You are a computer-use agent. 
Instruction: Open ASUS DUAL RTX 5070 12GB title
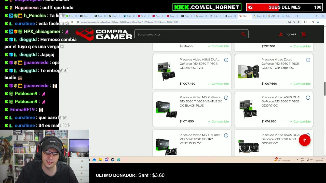point(281,139)
